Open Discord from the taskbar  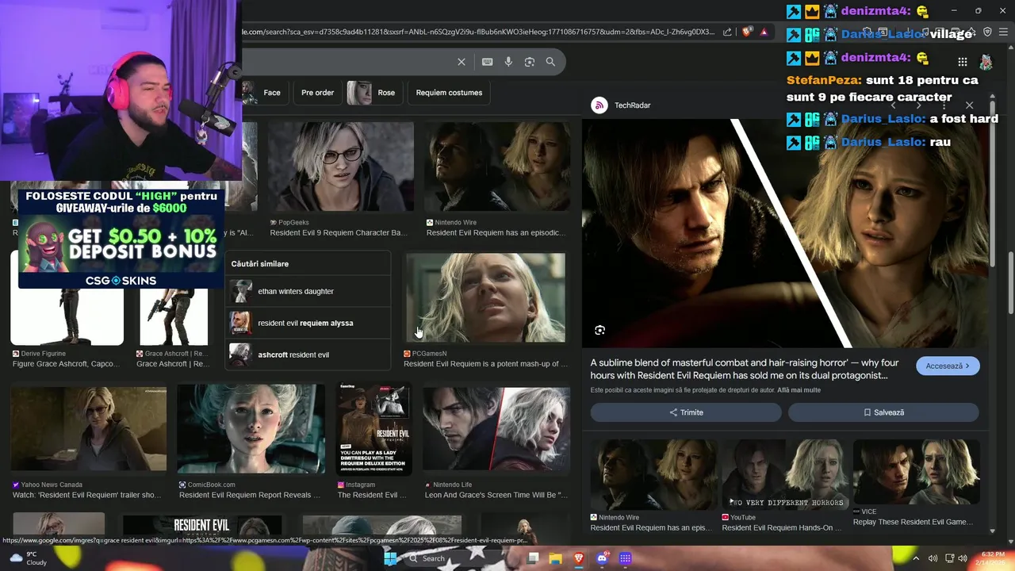point(602,558)
